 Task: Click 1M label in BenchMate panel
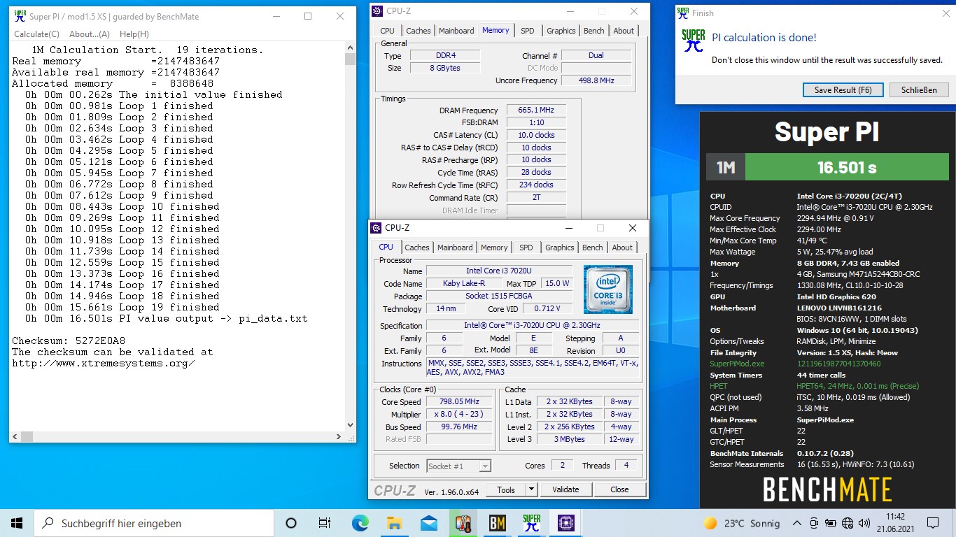[726, 168]
